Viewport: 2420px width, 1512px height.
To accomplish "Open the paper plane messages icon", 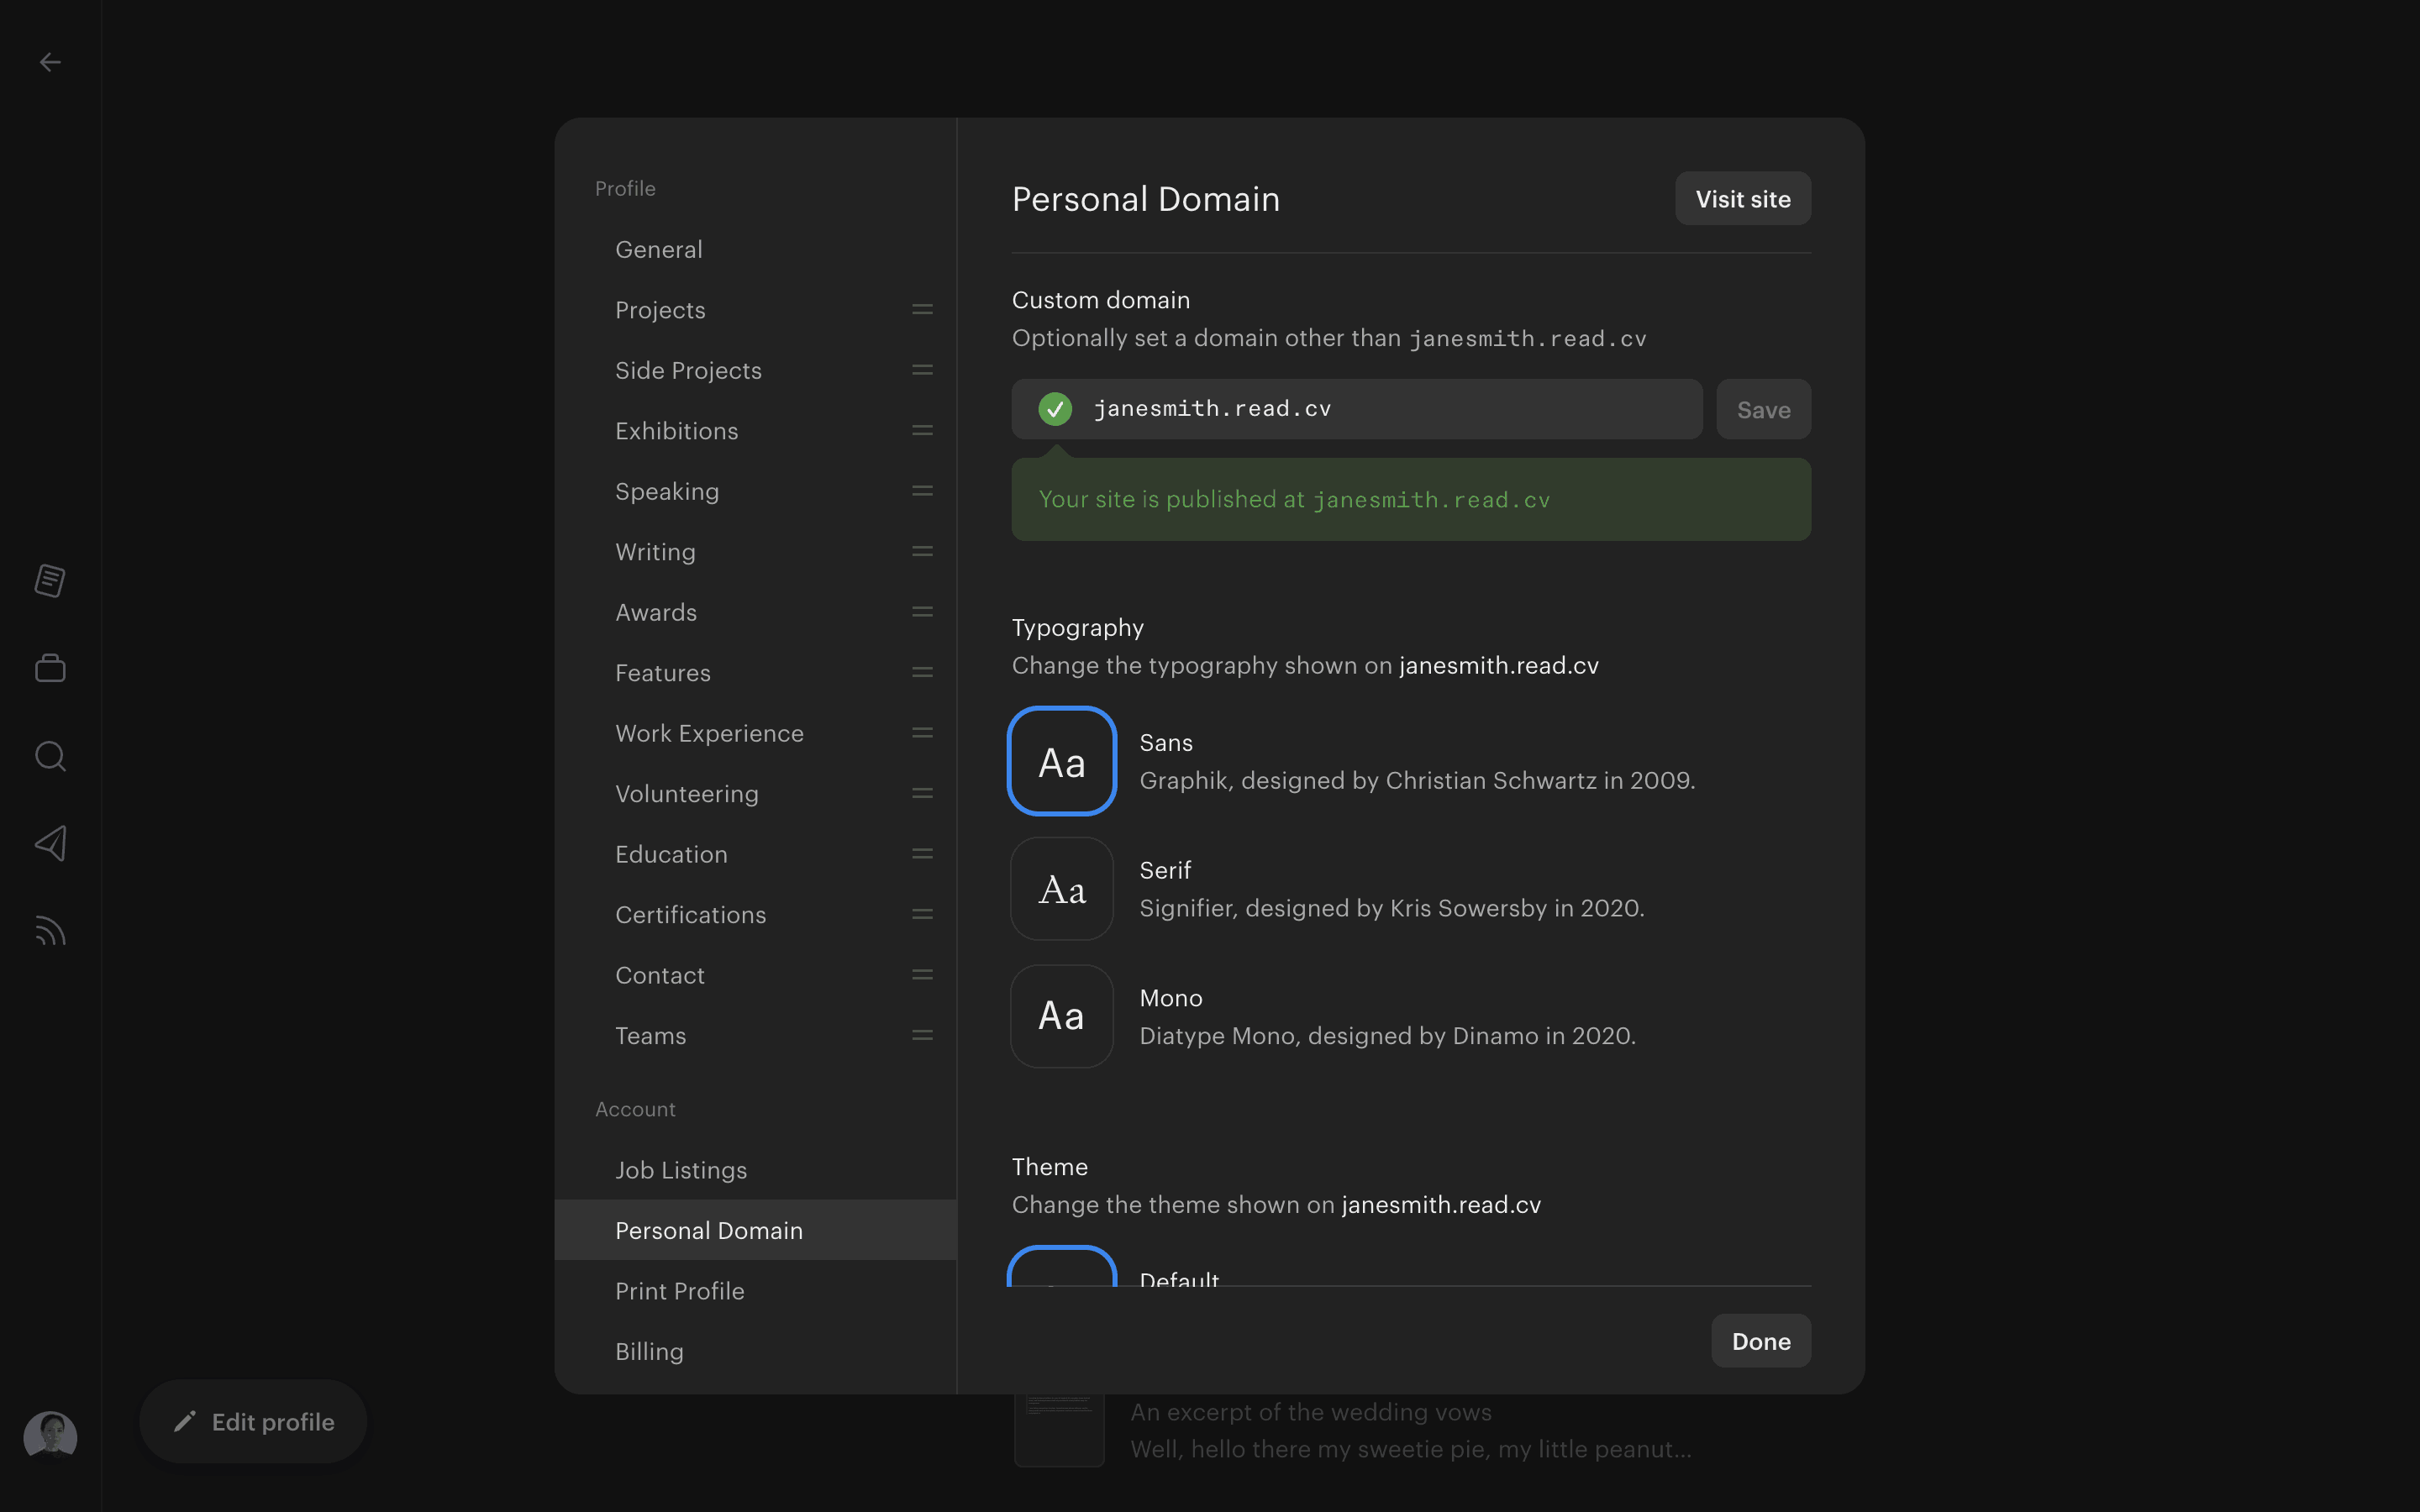I will pos(50,844).
